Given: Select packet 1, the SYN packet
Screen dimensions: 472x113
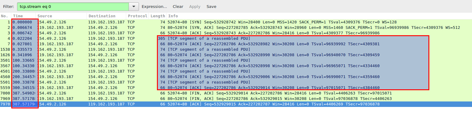Looking at the screenshot, I should tap(236, 22).
